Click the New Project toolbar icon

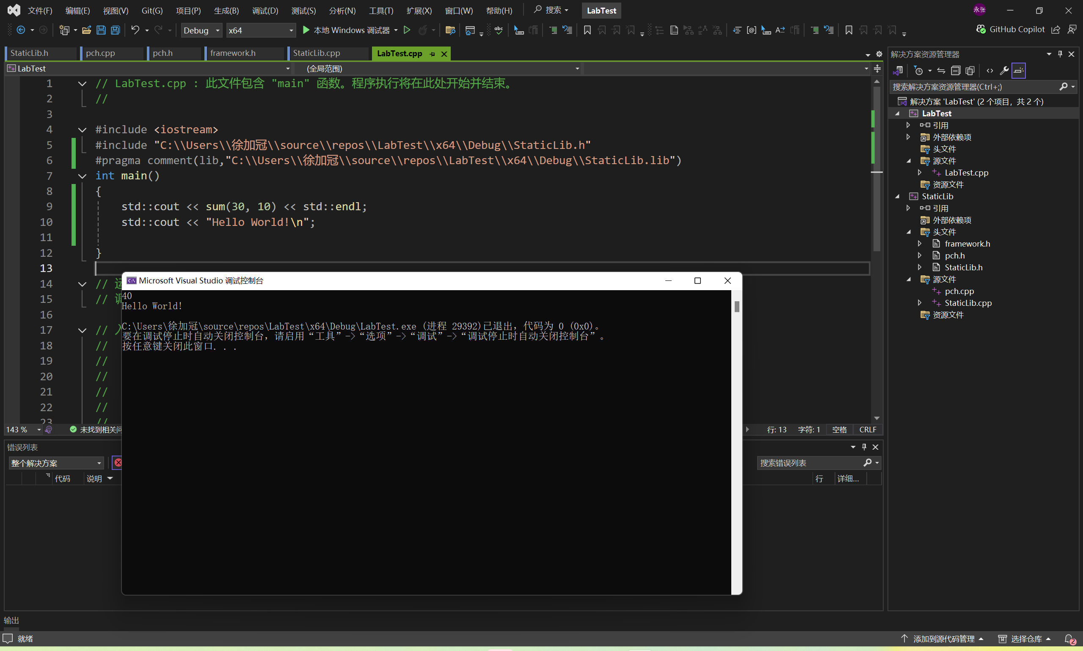pyautogui.click(x=64, y=30)
